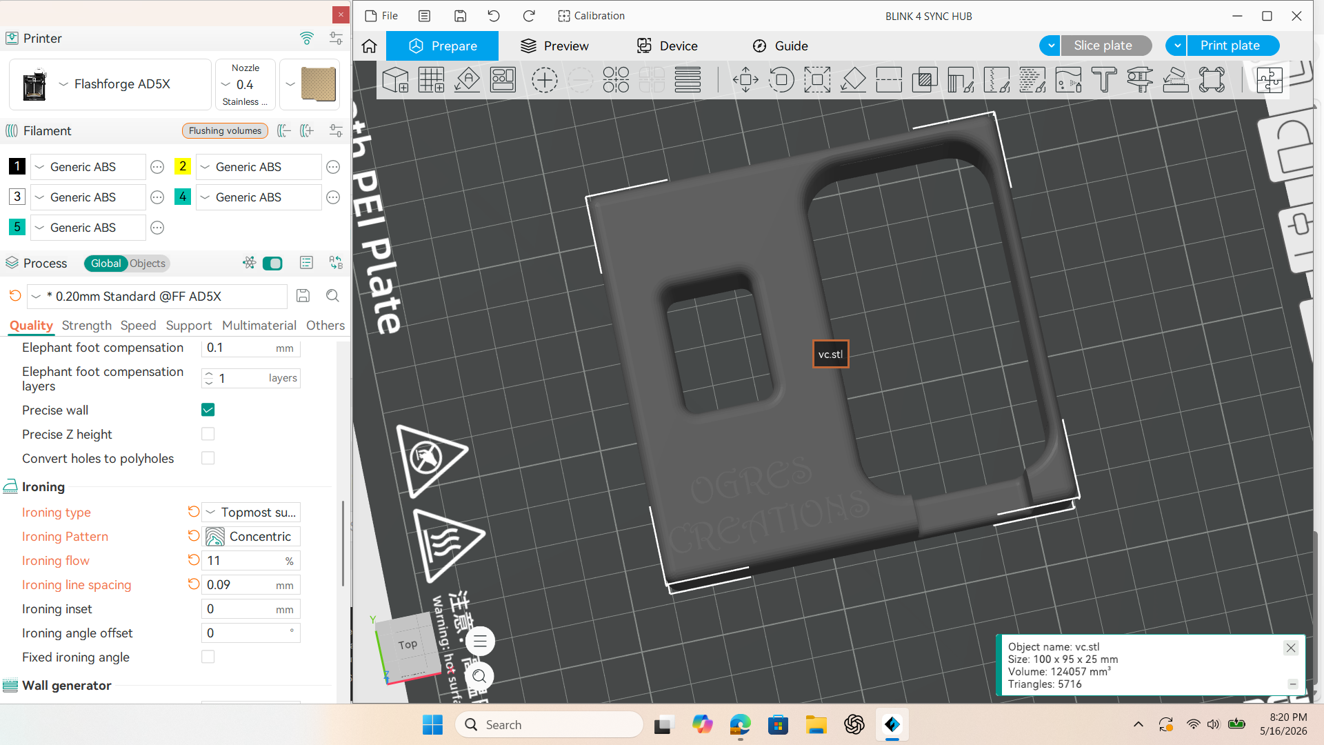Click the printer Wi-Fi connection icon
This screenshot has width=1324, height=745.
pyautogui.click(x=307, y=38)
